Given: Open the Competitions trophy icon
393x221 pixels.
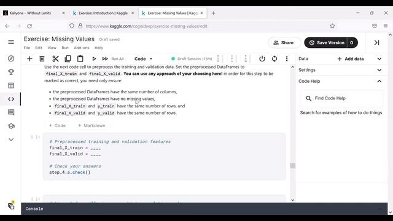Looking at the screenshot, I should tap(11, 72).
